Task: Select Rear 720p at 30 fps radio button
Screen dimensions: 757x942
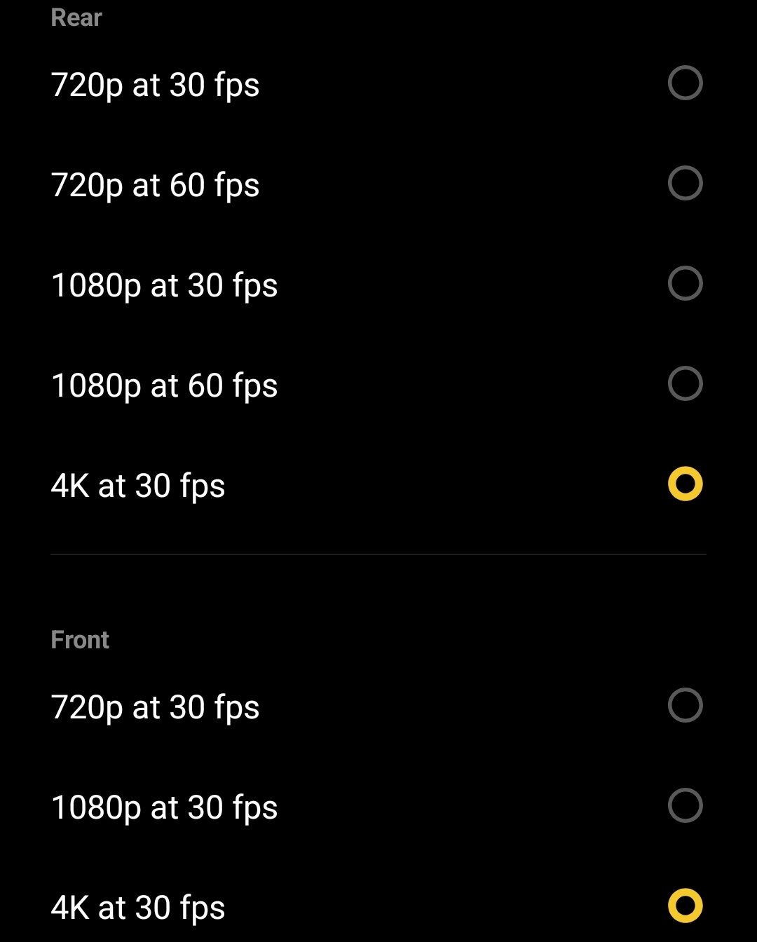Action: pos(685,83)
